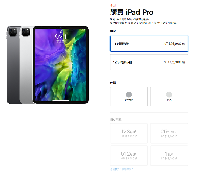Viewport: 197px width, 173px height.
Task: Click the space gray color swatch circle
Action: click(129, 95)
